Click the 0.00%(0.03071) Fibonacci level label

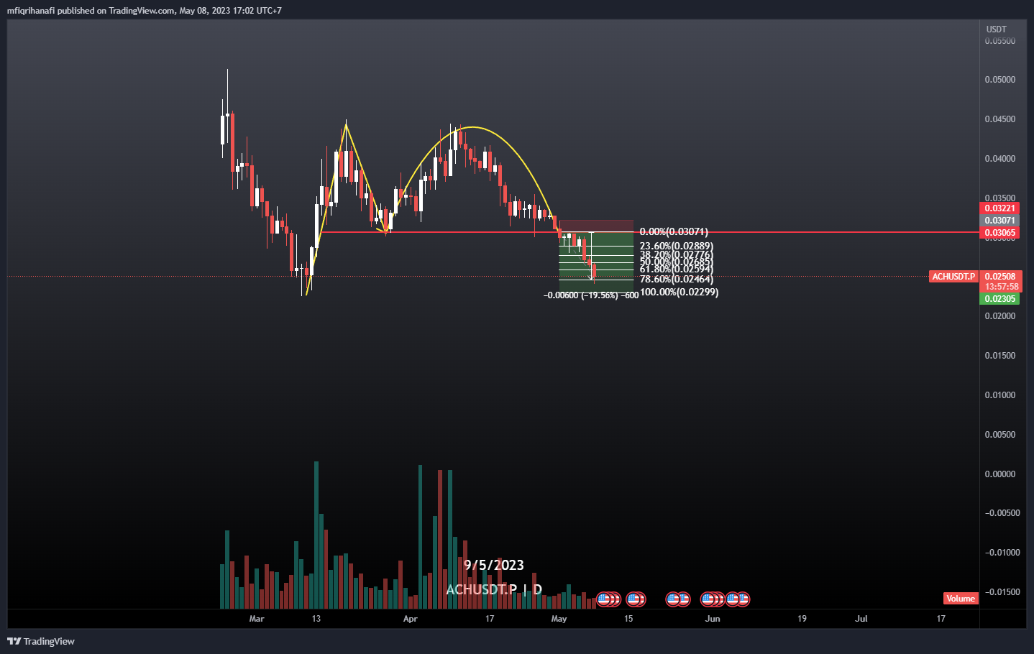point(674,231)
